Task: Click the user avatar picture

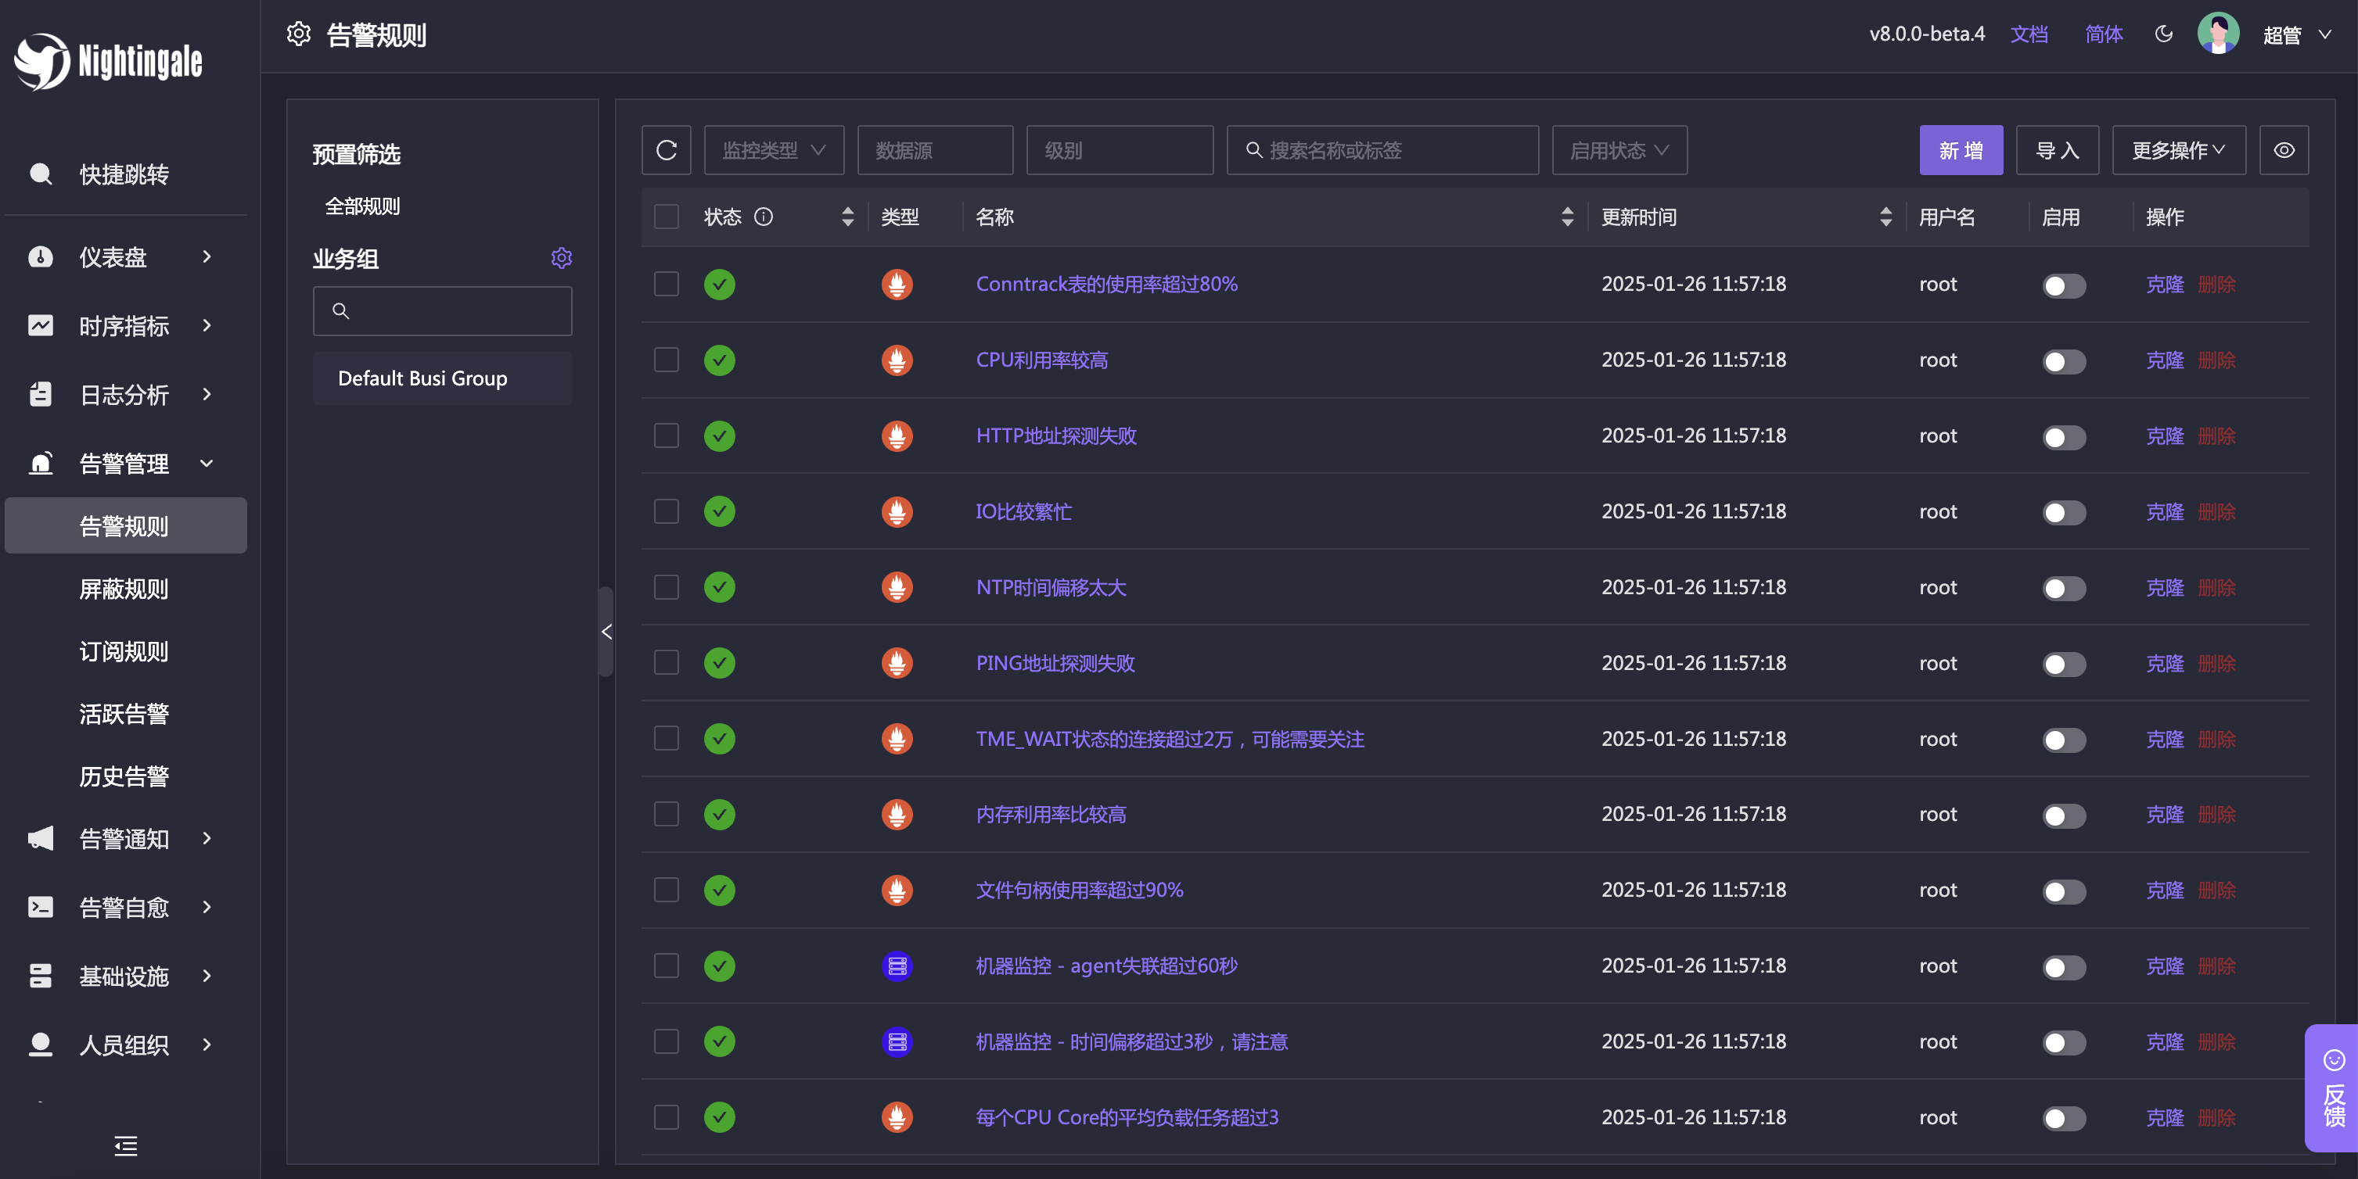Action: pyautogui.click(x=2217, y=34)
